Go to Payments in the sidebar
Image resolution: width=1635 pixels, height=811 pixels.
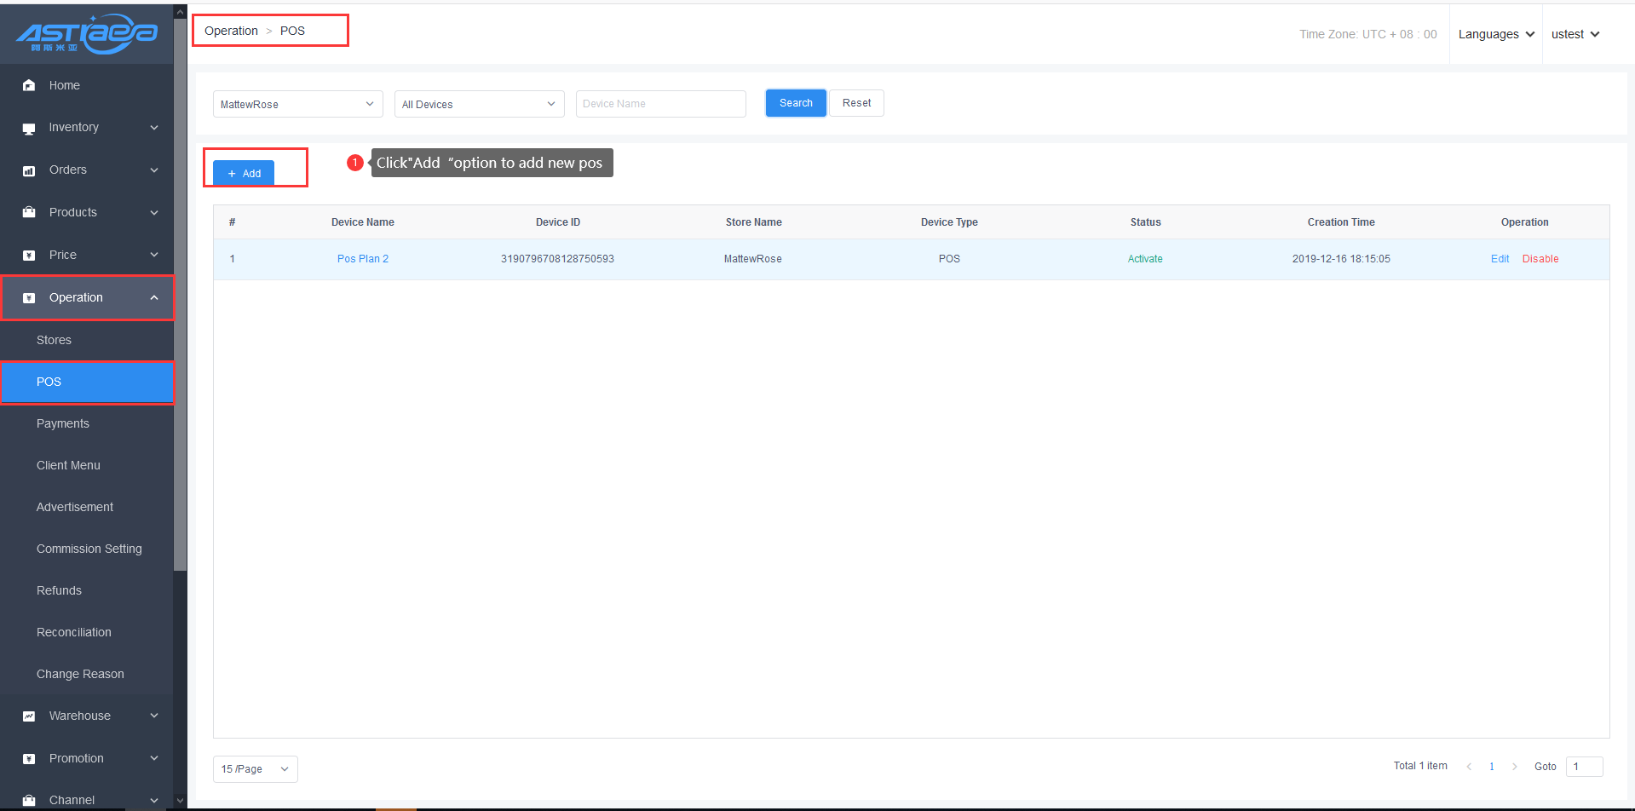[x=63, y=423]
